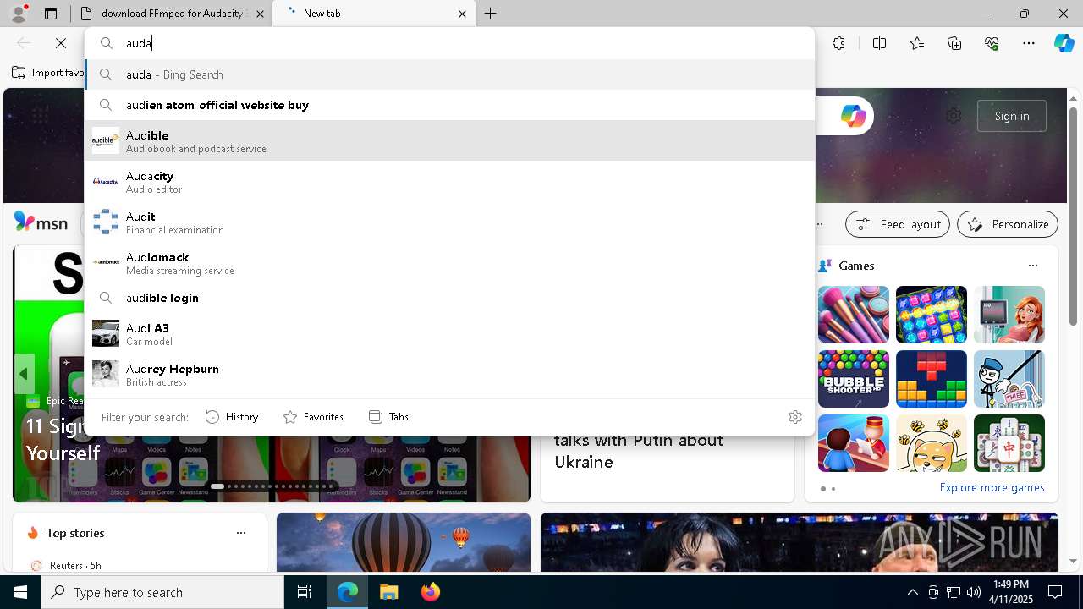Open the block puzzle tetris game thumbnail
Viewport: 1083px width, 609px height.
click(932, 379)
